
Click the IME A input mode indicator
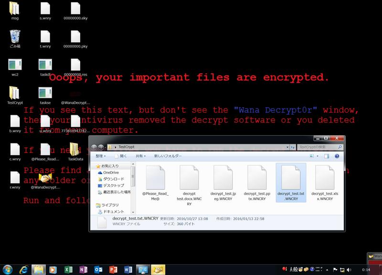291,269
